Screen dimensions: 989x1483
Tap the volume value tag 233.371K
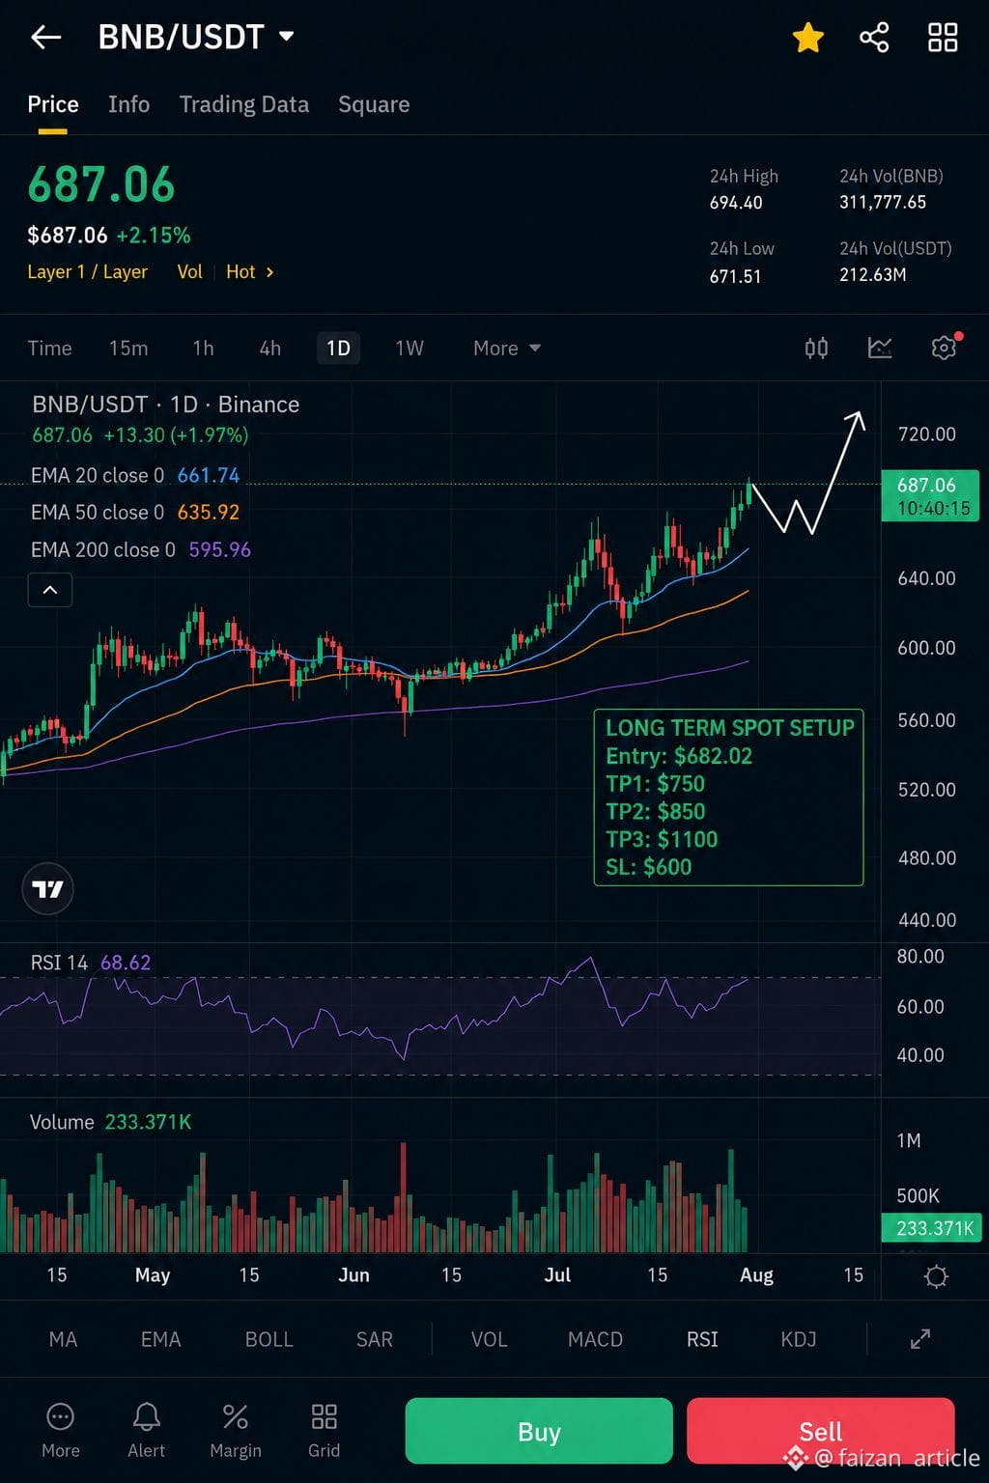click(x=931, y=1228)
